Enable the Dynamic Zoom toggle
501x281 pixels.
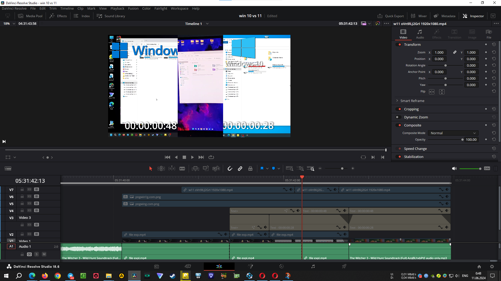point(399,117)
